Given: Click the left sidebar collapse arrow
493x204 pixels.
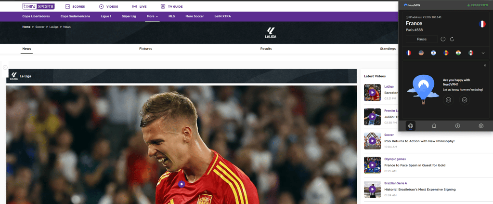Looking at the screenshot, I should point(5,68).
